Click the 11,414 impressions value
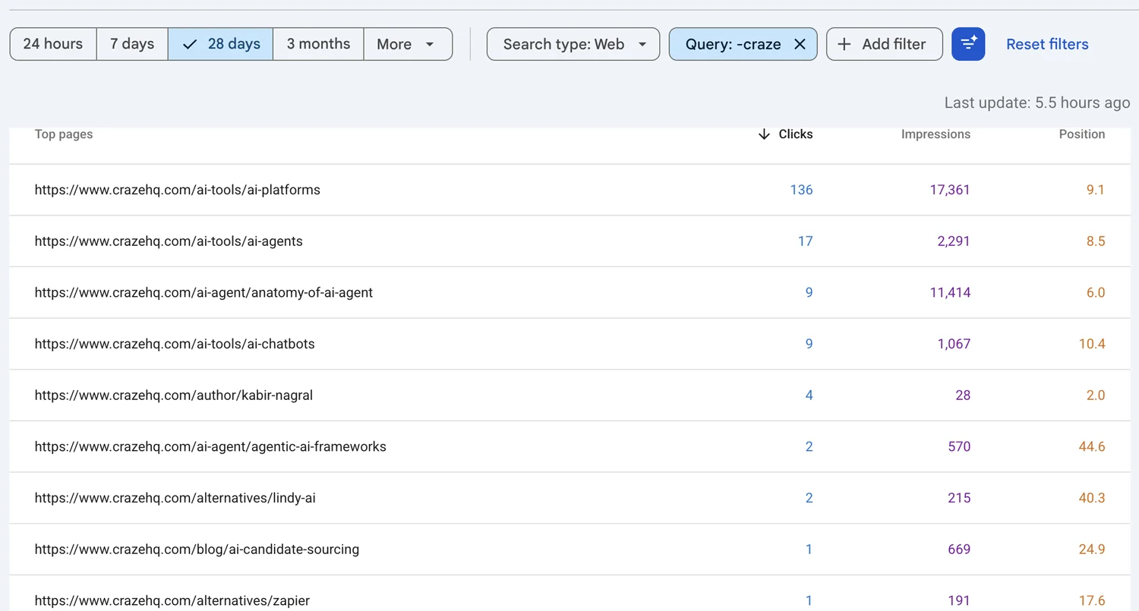 [x=950, y=292]
